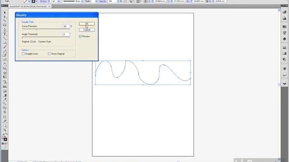Select the Slice tool

(5, 121)
